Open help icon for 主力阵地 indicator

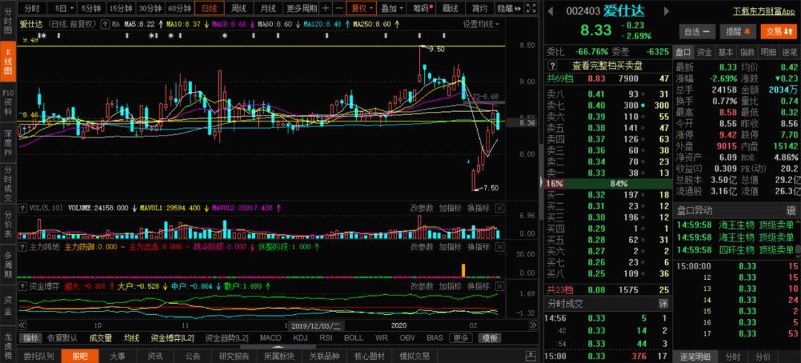(x=23, y=247)
